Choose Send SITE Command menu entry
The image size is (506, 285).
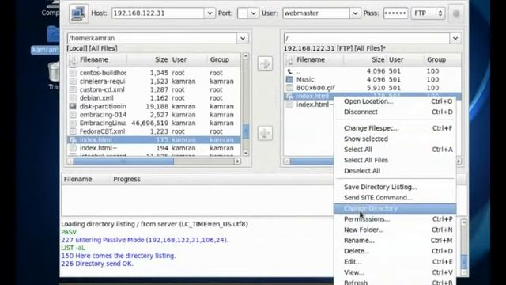point(395,198)
